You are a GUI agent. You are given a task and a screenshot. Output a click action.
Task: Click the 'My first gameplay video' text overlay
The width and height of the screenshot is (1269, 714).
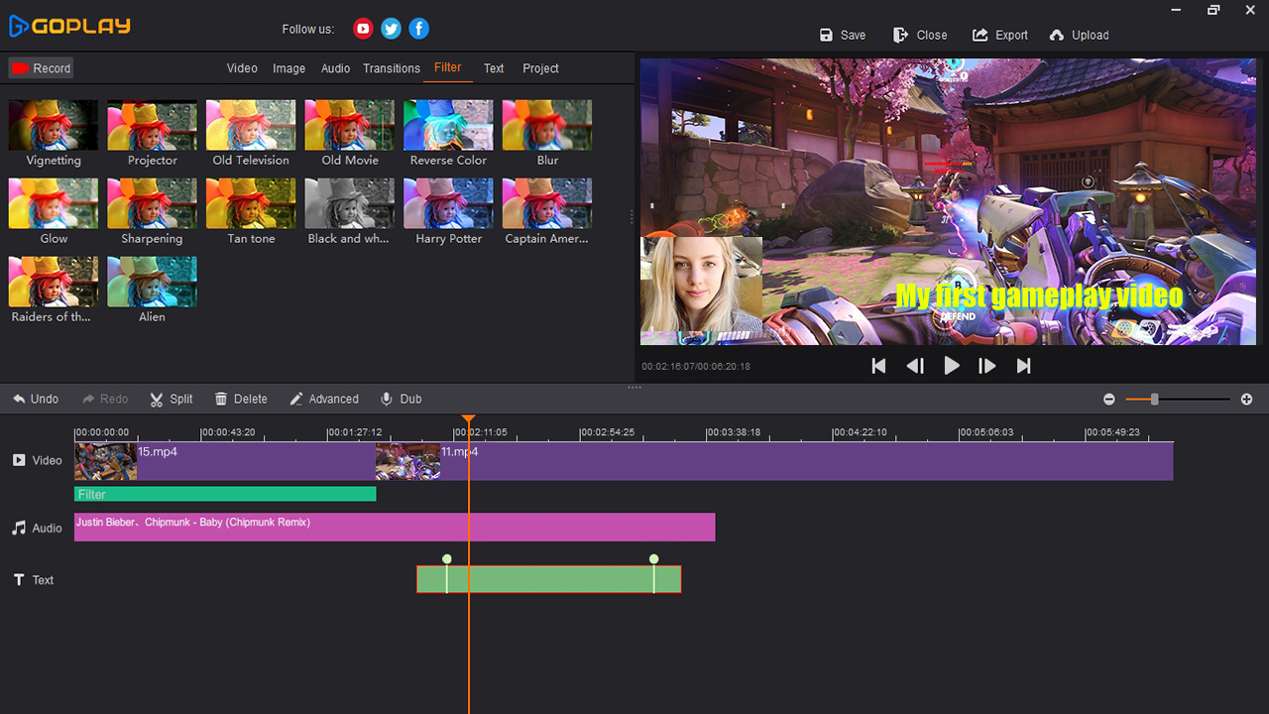(x=1039, y=296)
